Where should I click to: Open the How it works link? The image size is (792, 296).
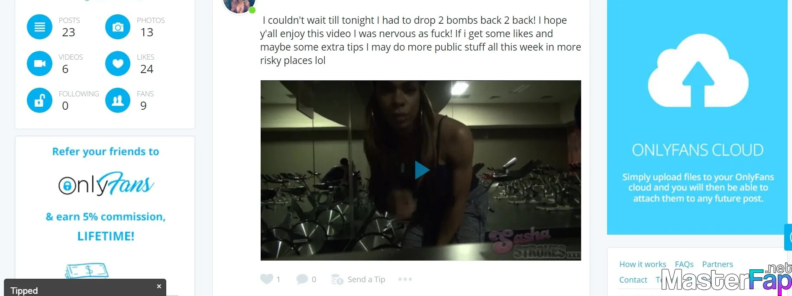click(643, 264)
